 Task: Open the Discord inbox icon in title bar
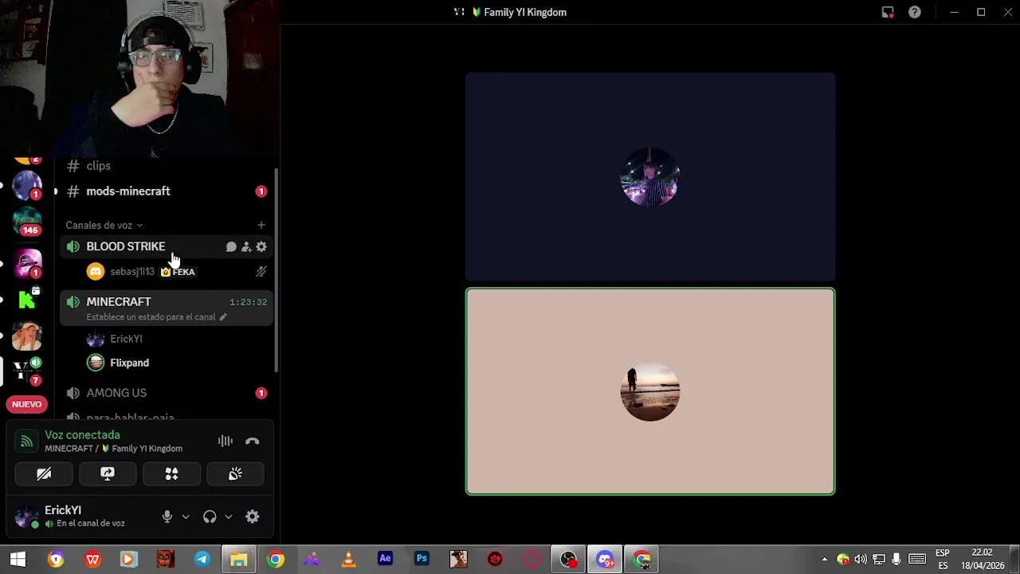click(x=888, y=12)
